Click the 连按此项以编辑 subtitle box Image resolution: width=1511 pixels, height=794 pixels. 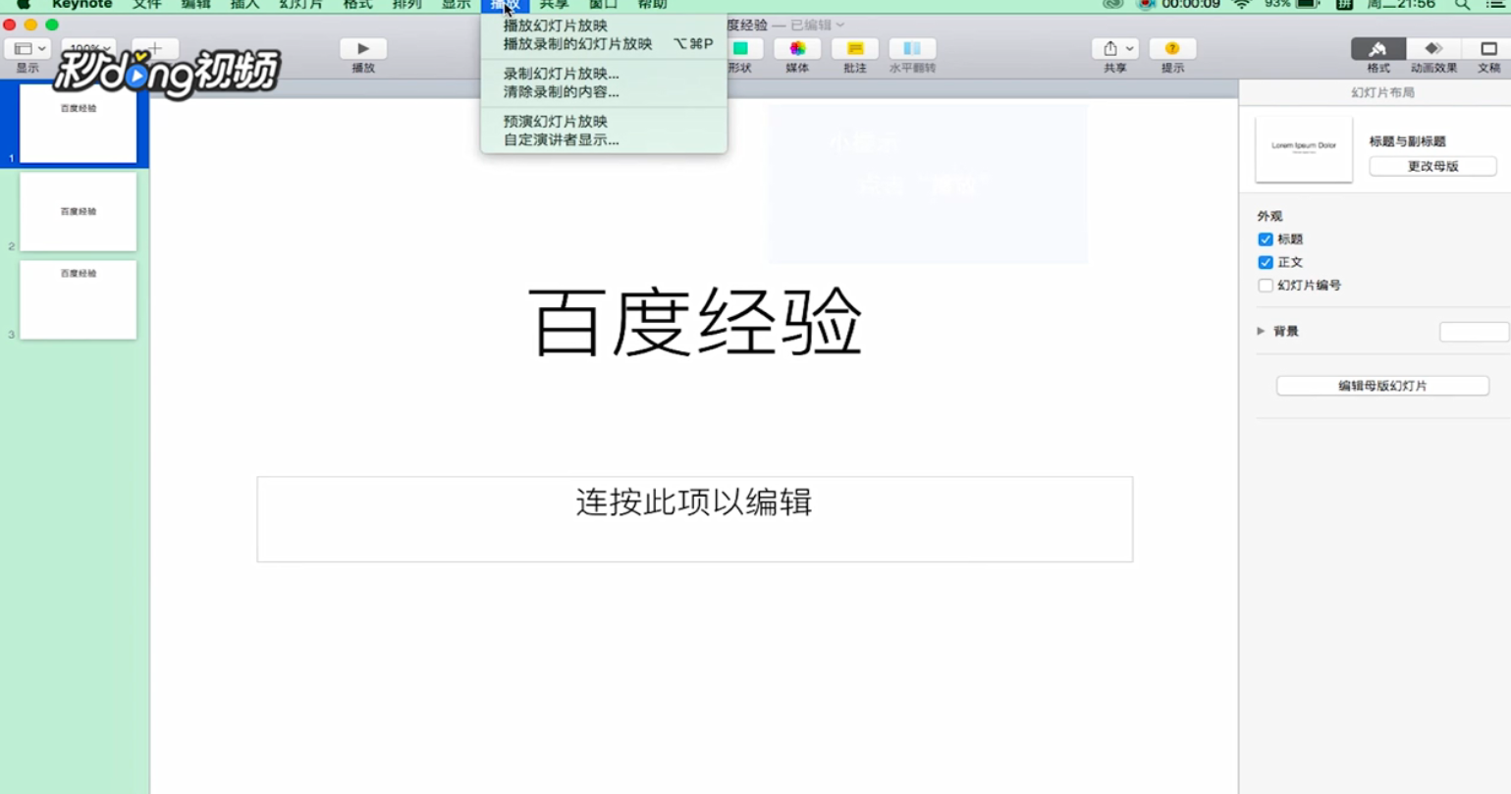coord(695,519)
